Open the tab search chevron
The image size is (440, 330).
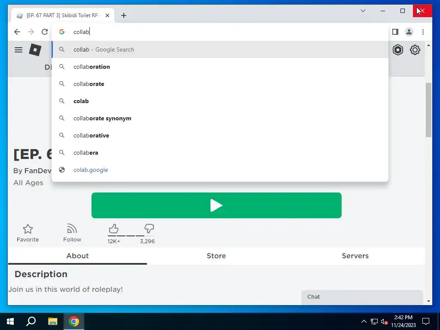click(363, 11)
